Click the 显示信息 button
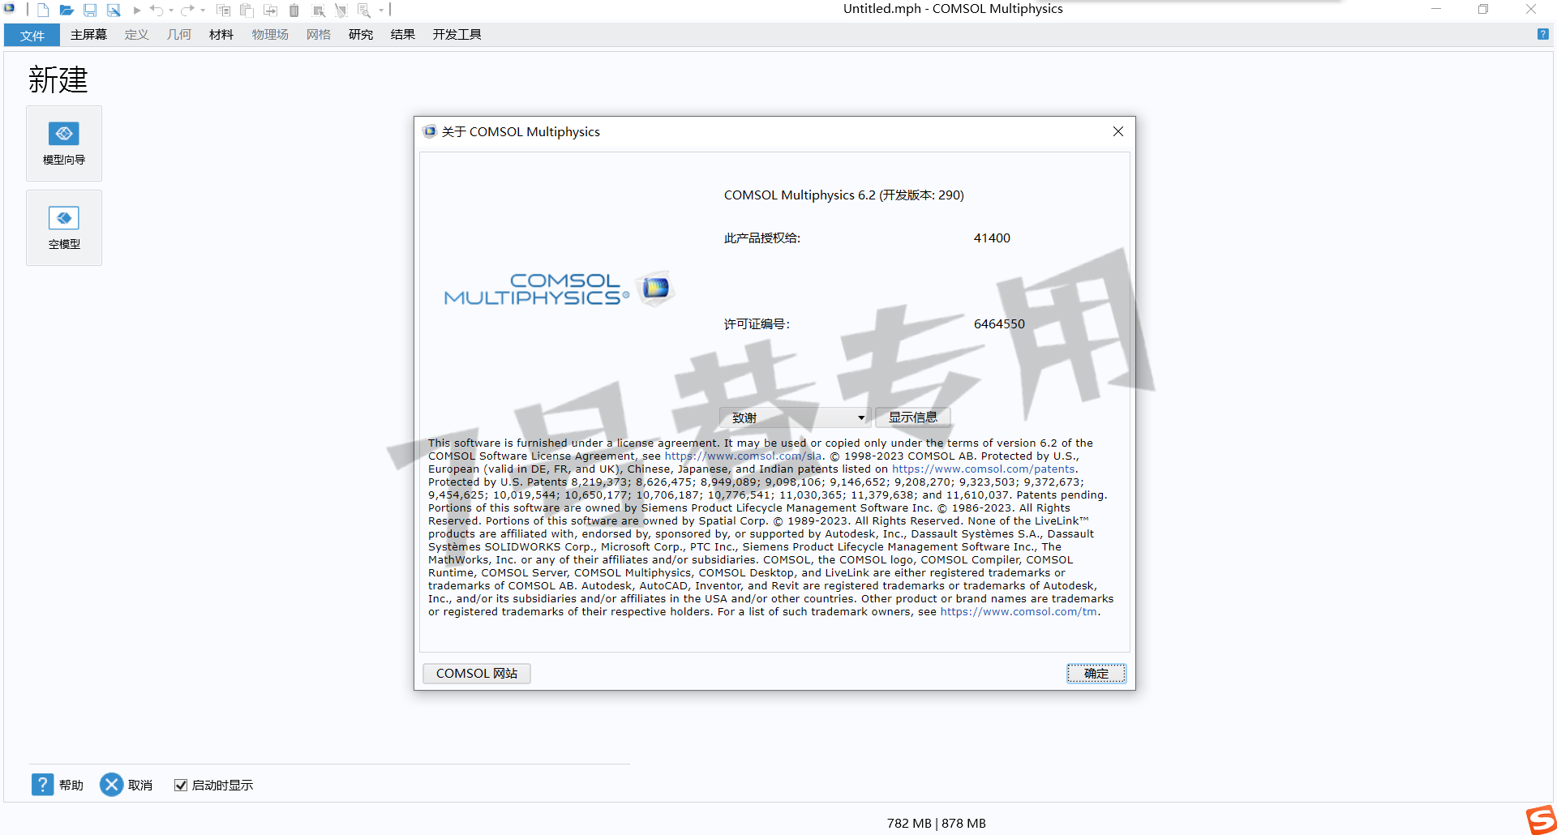 (913, 417)
